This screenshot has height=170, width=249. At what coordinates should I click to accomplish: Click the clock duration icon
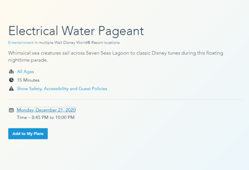coord(11,80)
